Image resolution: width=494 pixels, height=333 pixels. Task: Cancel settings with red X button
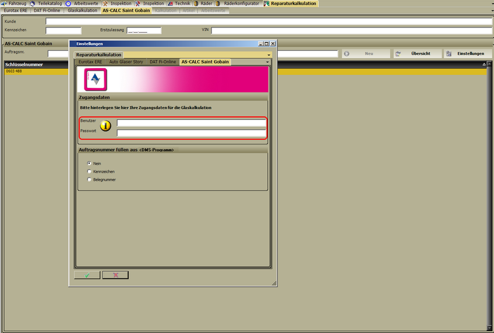coord(115,275)
